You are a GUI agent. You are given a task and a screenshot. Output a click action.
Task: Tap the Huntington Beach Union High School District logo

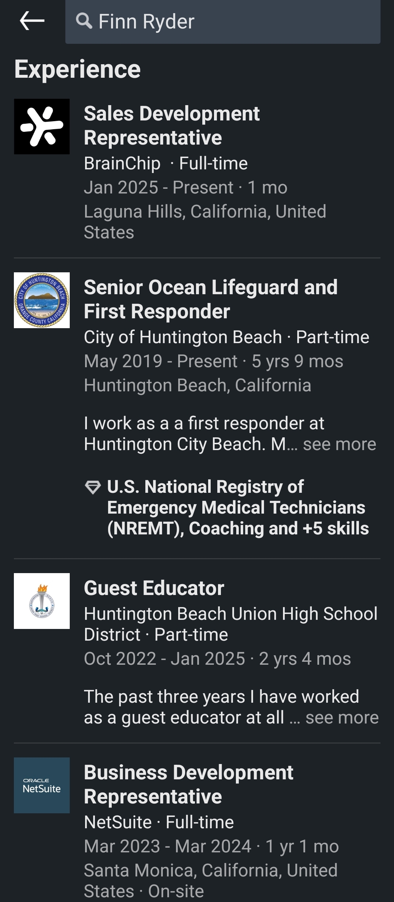pos(42,601)
